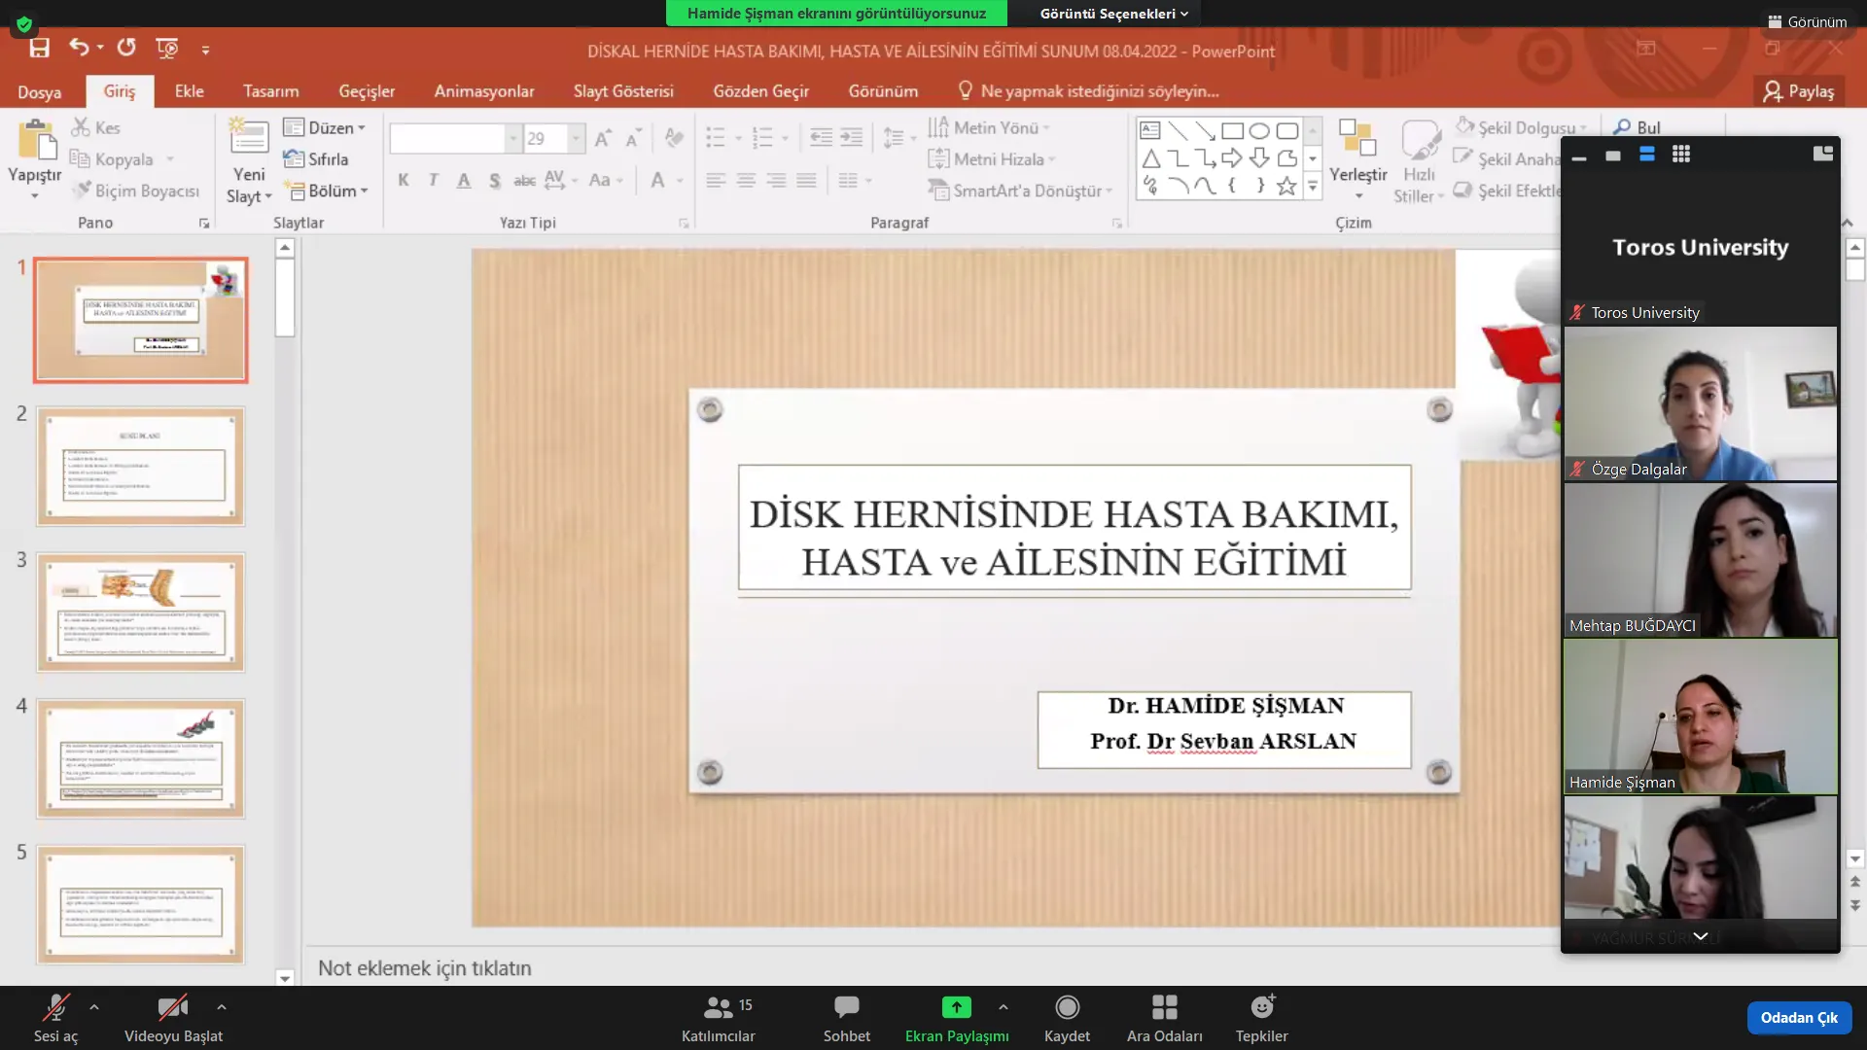This screenshot has height=1050, width=1867.
Task: Click the Zoom Görünüm view button
Action: (1808, 21)
